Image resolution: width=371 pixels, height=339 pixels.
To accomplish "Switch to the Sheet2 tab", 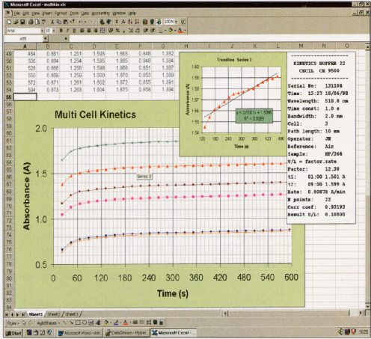I will click(x=54, y=314).
